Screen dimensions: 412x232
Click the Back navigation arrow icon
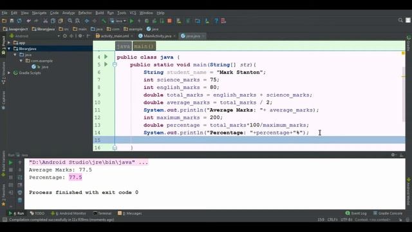pos(87,21)
